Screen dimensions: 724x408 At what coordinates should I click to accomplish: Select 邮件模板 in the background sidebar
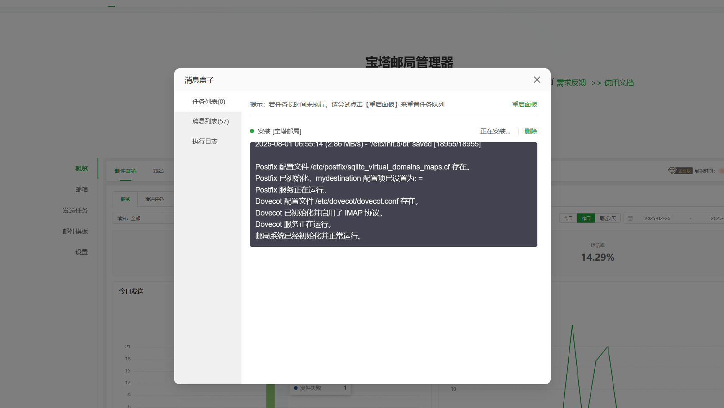(x=75, y=231)
